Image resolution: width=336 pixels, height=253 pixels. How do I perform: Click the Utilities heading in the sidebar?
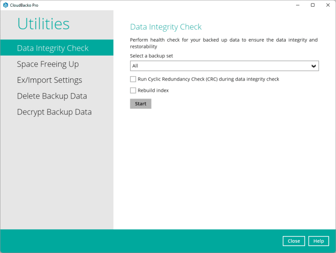(x=43, y=24)
